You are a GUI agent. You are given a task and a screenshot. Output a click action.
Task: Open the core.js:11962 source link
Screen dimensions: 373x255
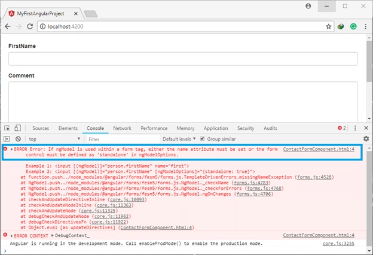[x=111, y=217]
